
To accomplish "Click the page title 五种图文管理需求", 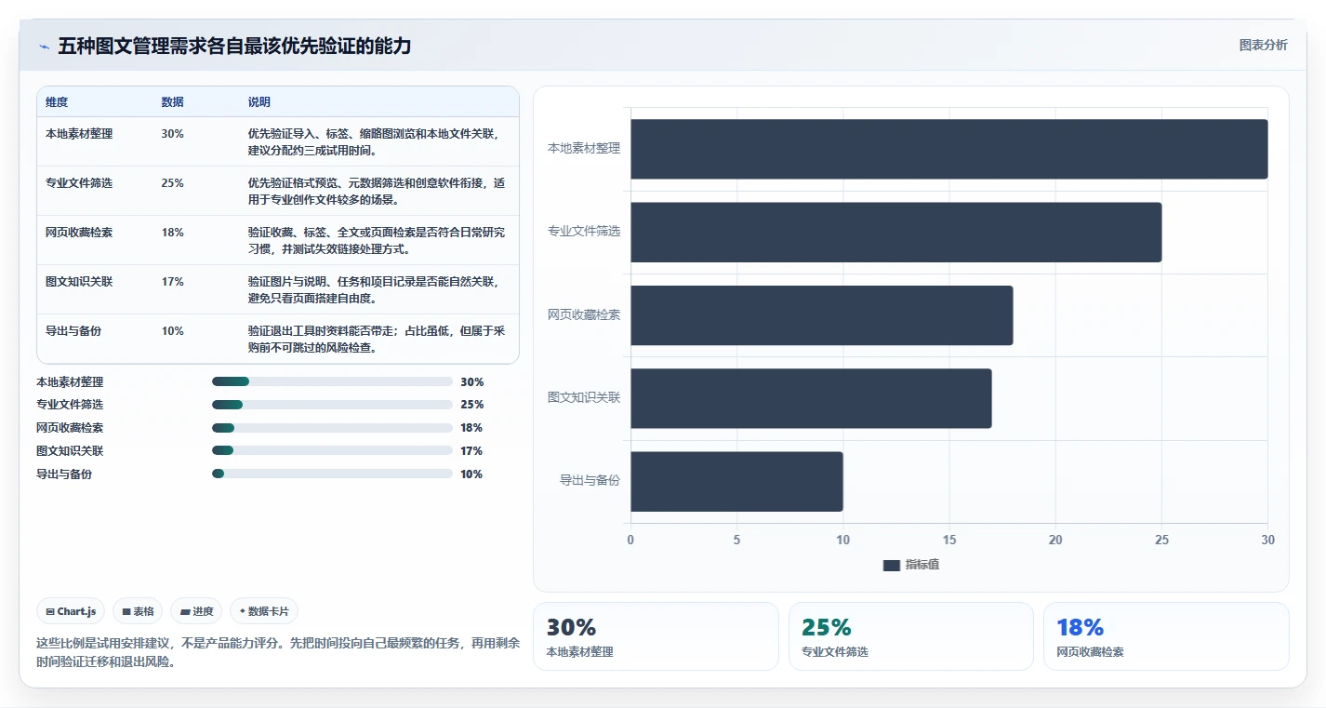I will (234, 47).
